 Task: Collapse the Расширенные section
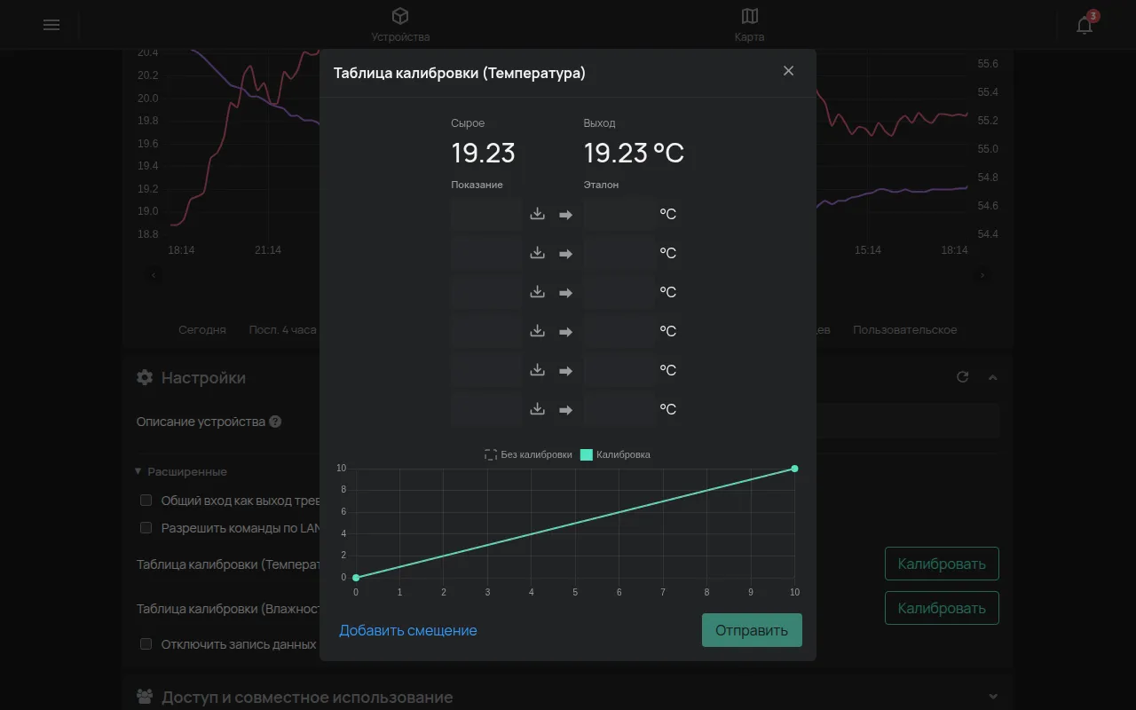pos(181,471)
